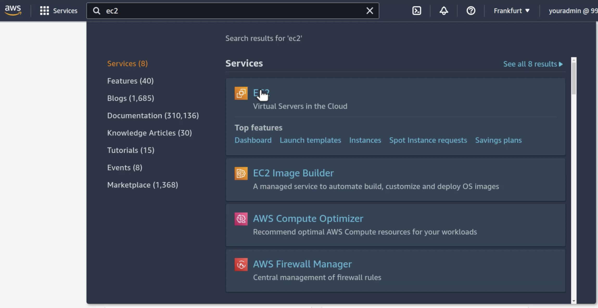The height and width of the screenshot is (308, 598).
Task: Click the AWS logo to go home
Action: pos(12,10)
